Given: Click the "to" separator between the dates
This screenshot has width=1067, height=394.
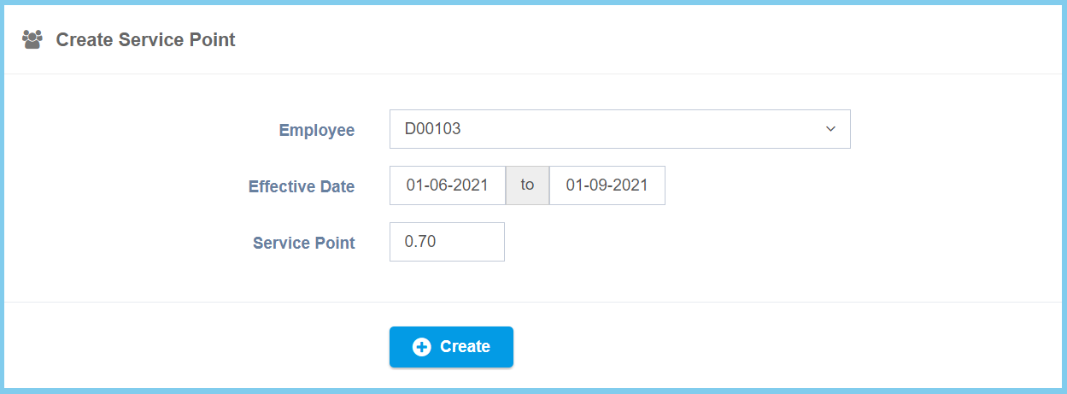Looking at the screenshot, I should [x=527, y=185].
